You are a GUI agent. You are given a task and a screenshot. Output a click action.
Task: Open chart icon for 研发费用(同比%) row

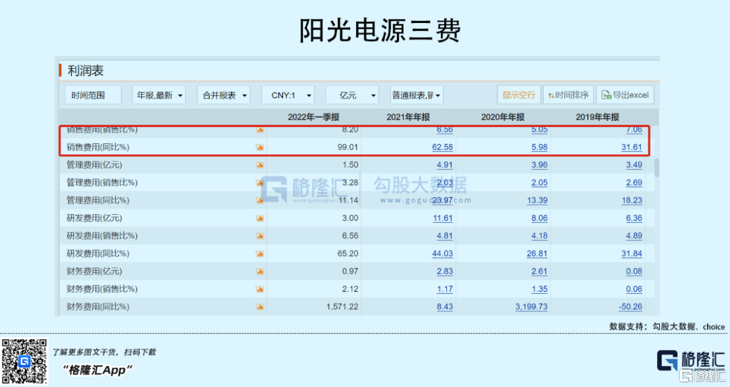pyautogui.click(x=260, y=254)
